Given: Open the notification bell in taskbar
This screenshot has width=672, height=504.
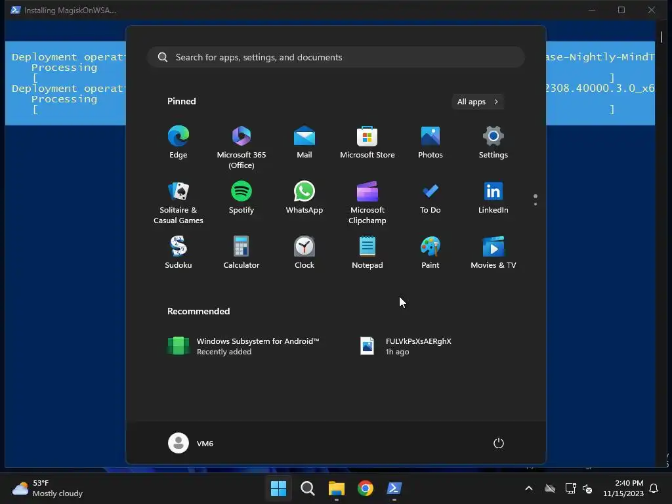Looking at the screenshot, I should (654, 488).
